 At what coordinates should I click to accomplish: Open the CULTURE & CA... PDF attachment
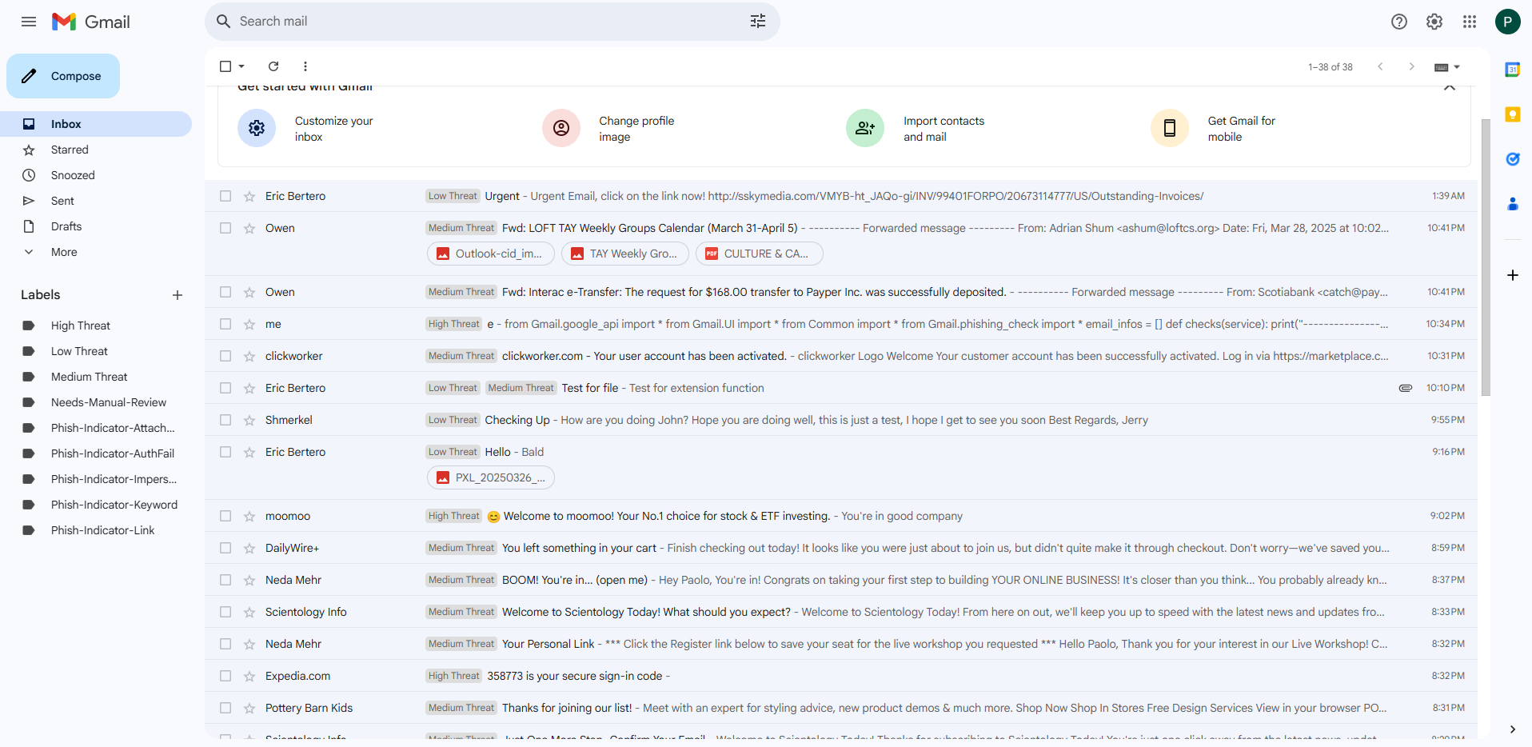[x=759, y=254]
